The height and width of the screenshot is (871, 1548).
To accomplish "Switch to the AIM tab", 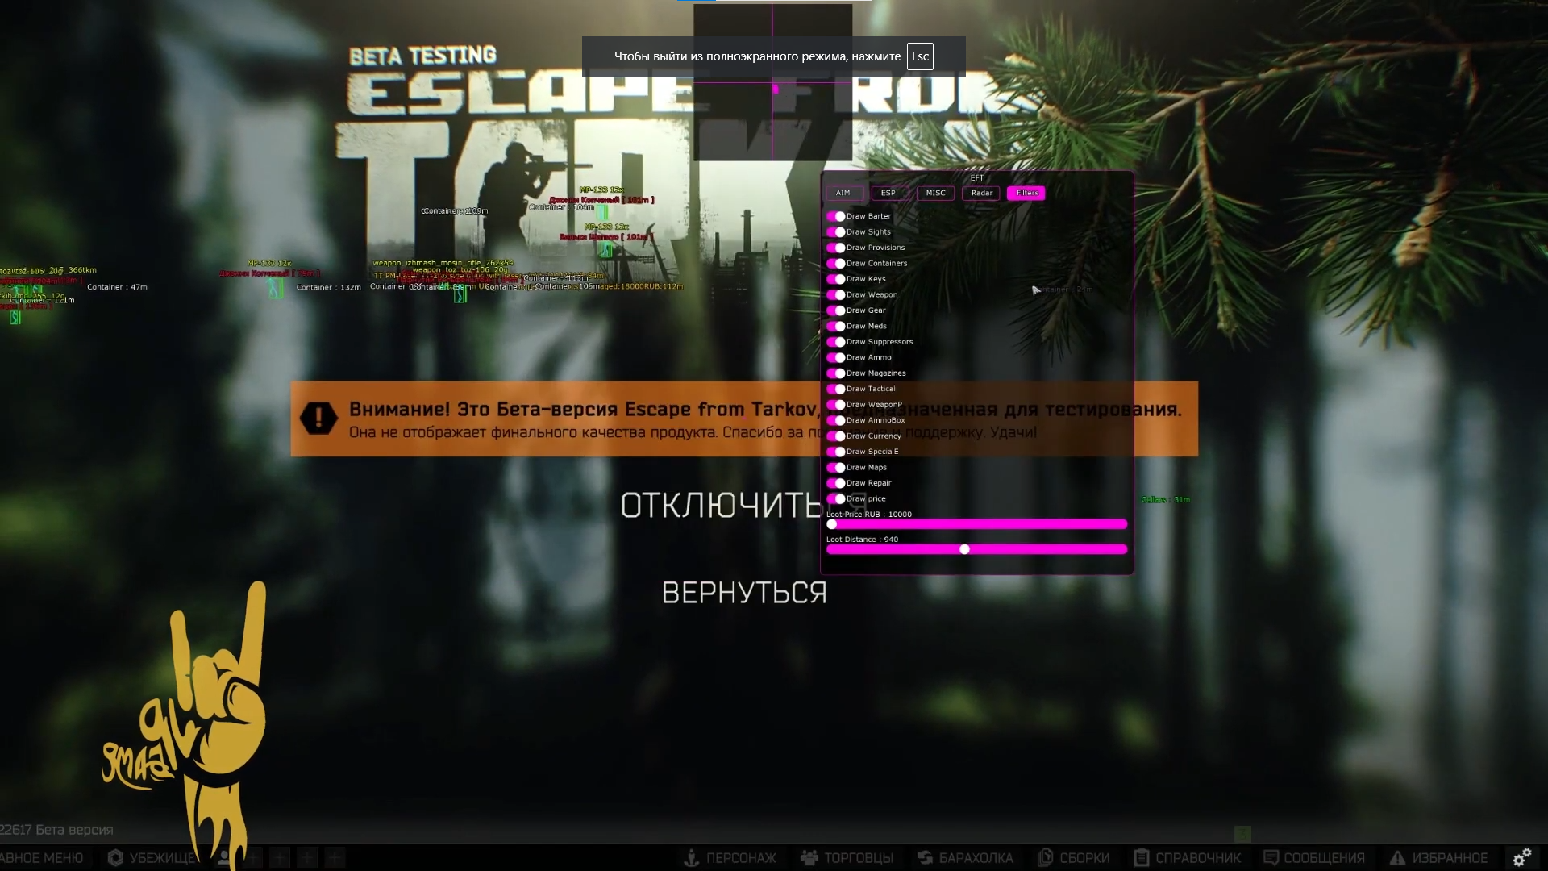I will [843, 193].
